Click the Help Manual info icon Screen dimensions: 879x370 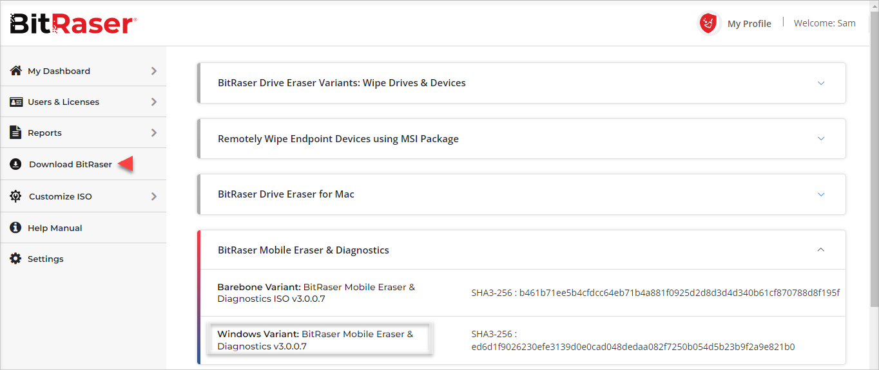16,228
